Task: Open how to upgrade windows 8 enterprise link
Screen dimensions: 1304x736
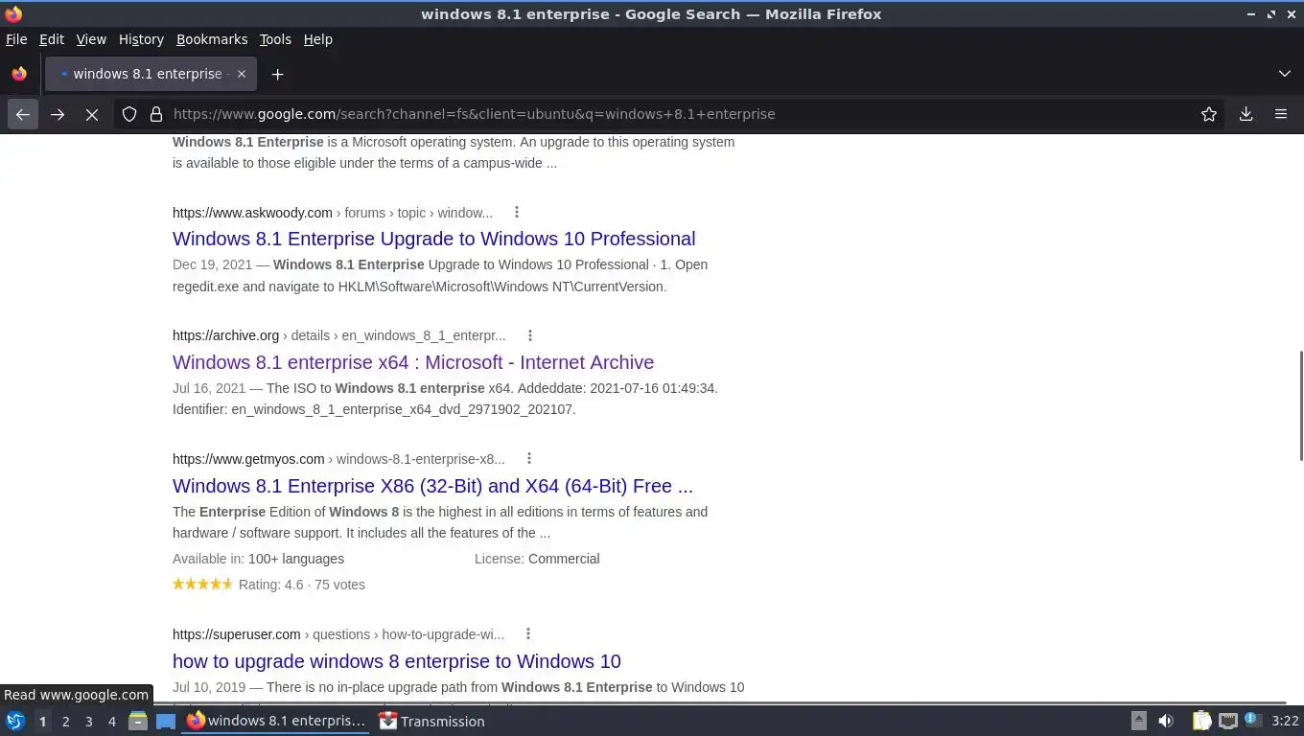Action: coord(396,661)
